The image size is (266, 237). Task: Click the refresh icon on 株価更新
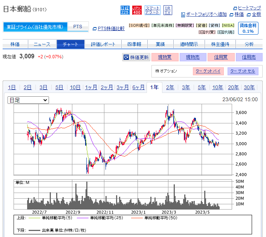126,57
